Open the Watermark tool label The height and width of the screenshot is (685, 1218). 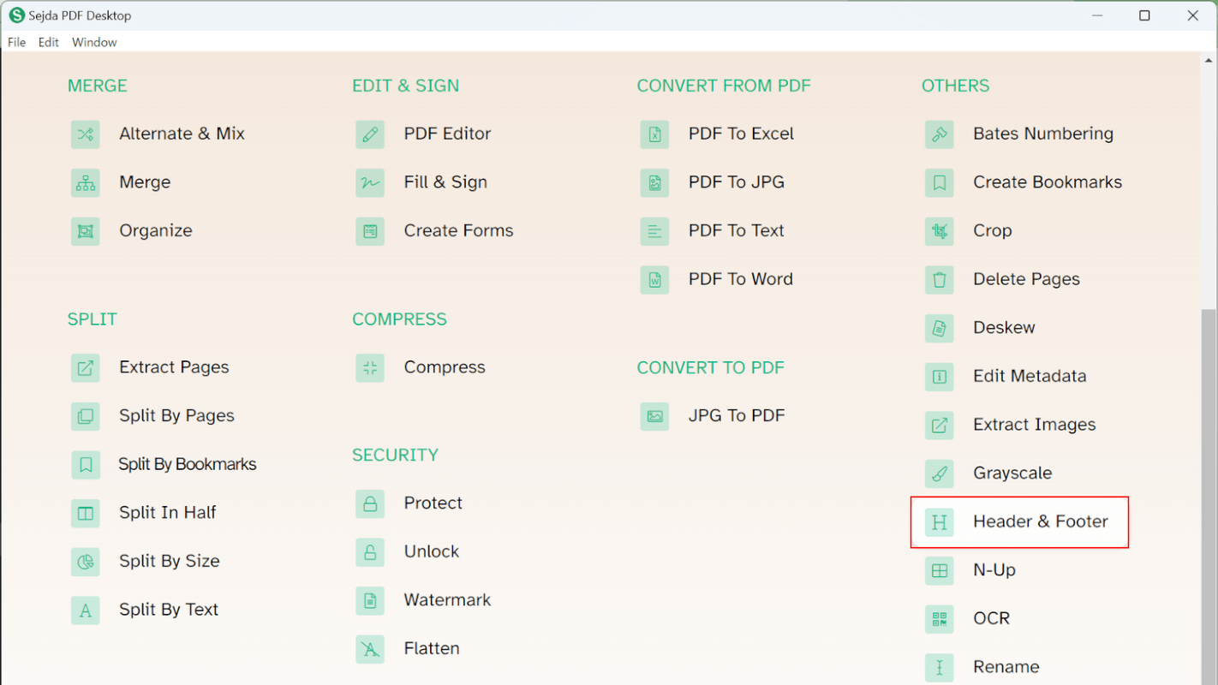447,600
